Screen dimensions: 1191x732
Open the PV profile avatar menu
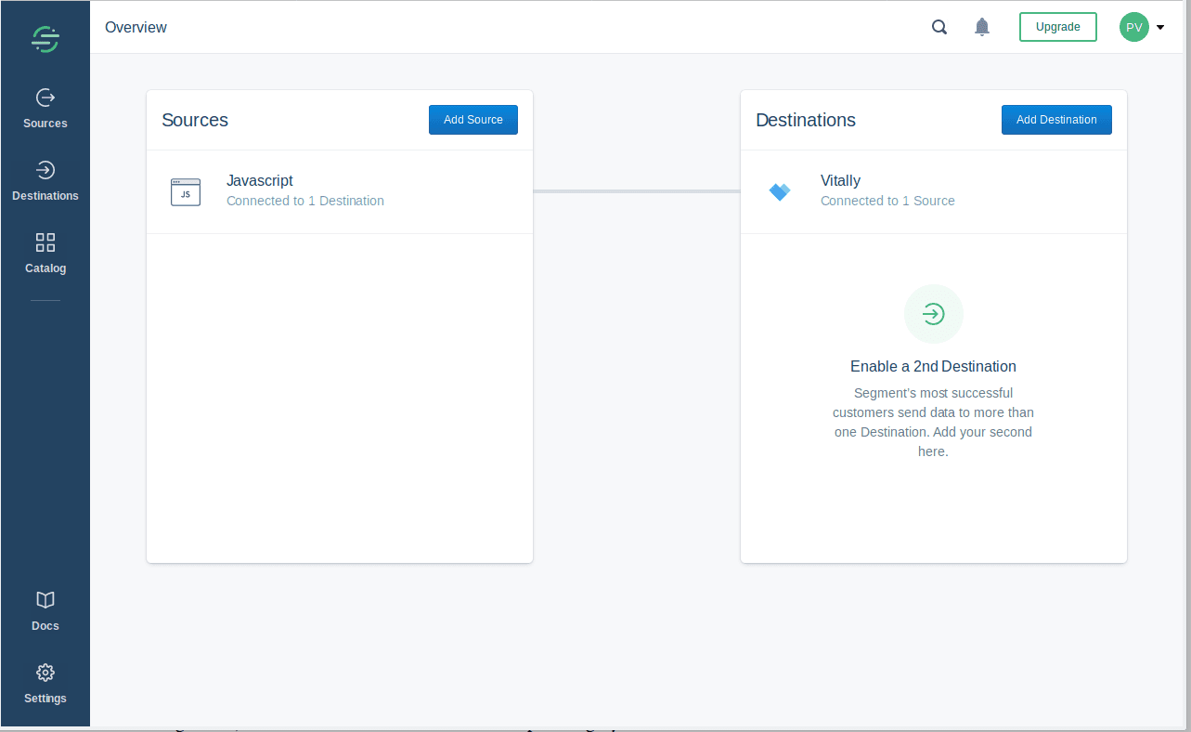[x=1133, y=27]
